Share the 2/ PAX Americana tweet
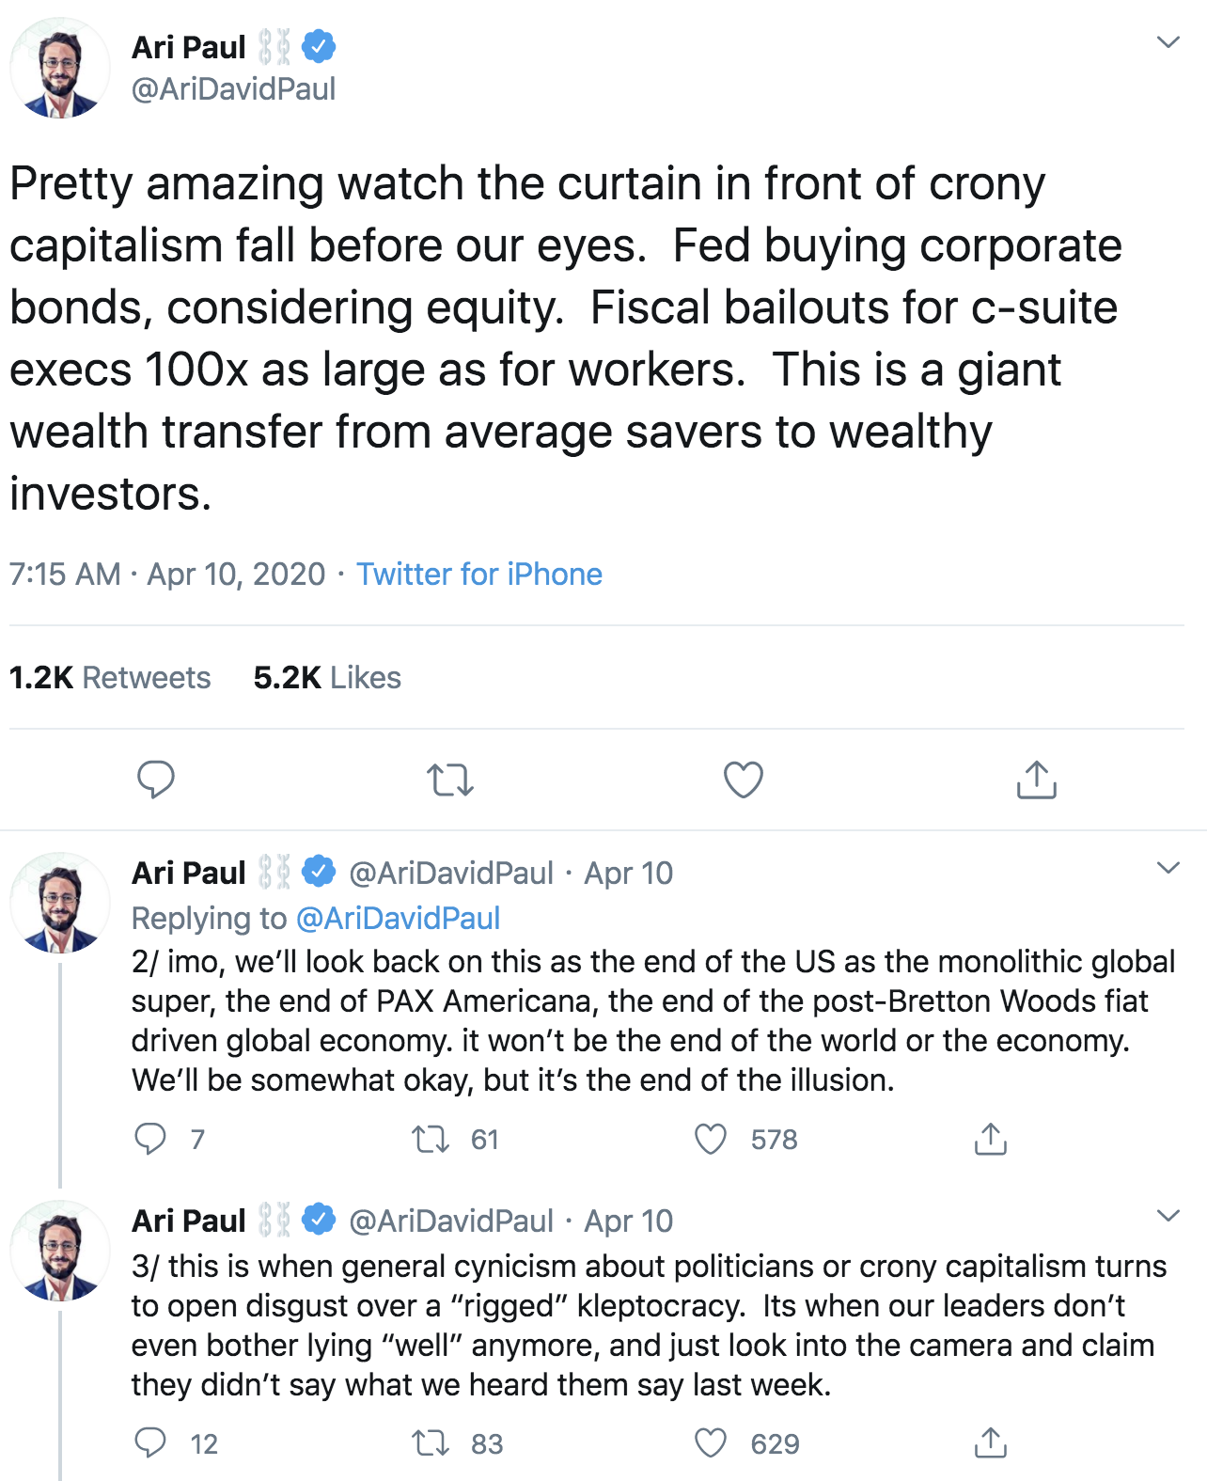Viewport: 1207px width, 1481px height. 990,1139
